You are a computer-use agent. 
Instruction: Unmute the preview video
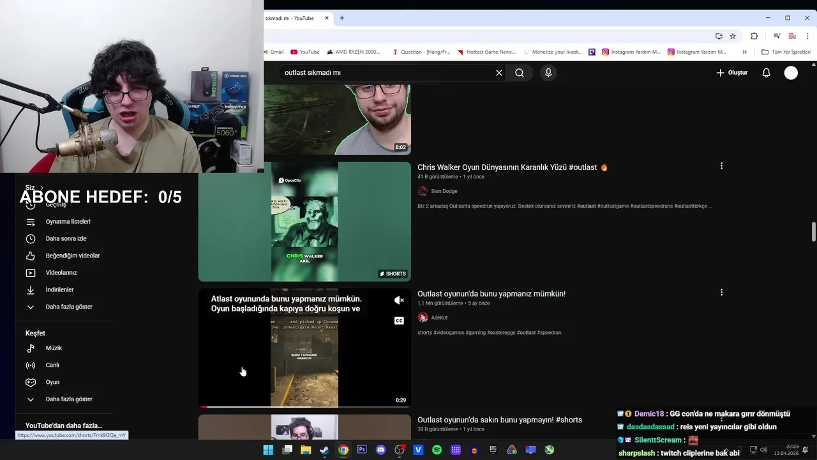(x=399, y=300)
